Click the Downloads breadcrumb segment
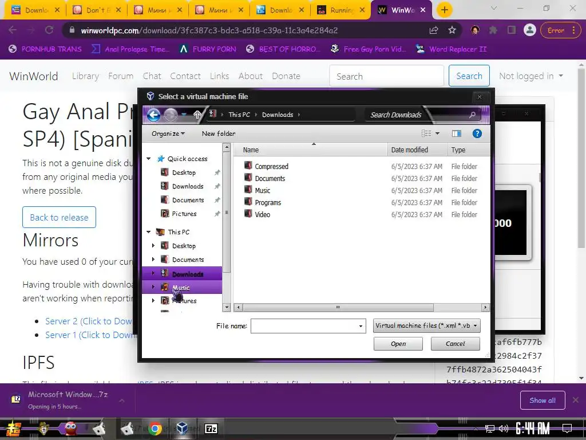The height and width of the screenshot is (440, 586). (278, 115)
